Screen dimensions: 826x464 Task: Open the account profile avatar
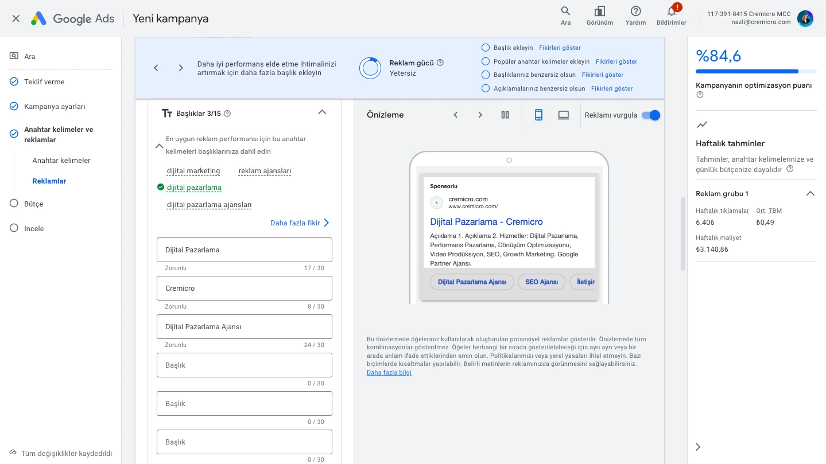[805, 18]
